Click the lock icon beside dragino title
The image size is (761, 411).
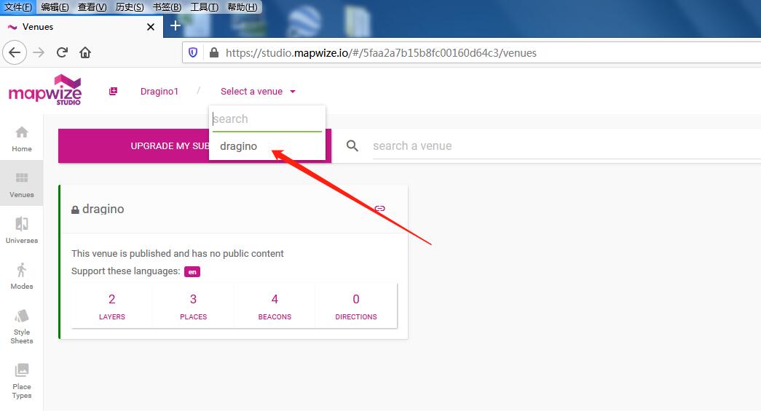75,210
